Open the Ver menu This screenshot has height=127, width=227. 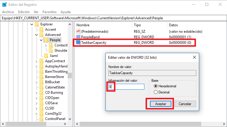click(36, 12)
